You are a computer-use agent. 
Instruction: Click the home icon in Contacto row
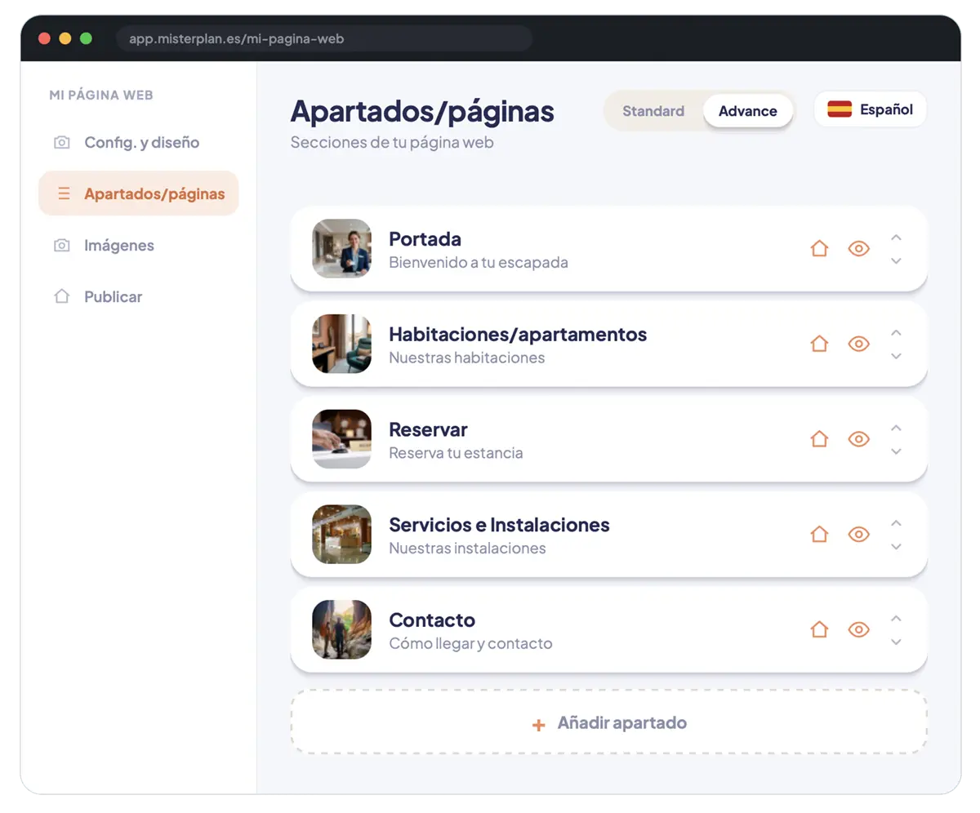coord(819,629)
